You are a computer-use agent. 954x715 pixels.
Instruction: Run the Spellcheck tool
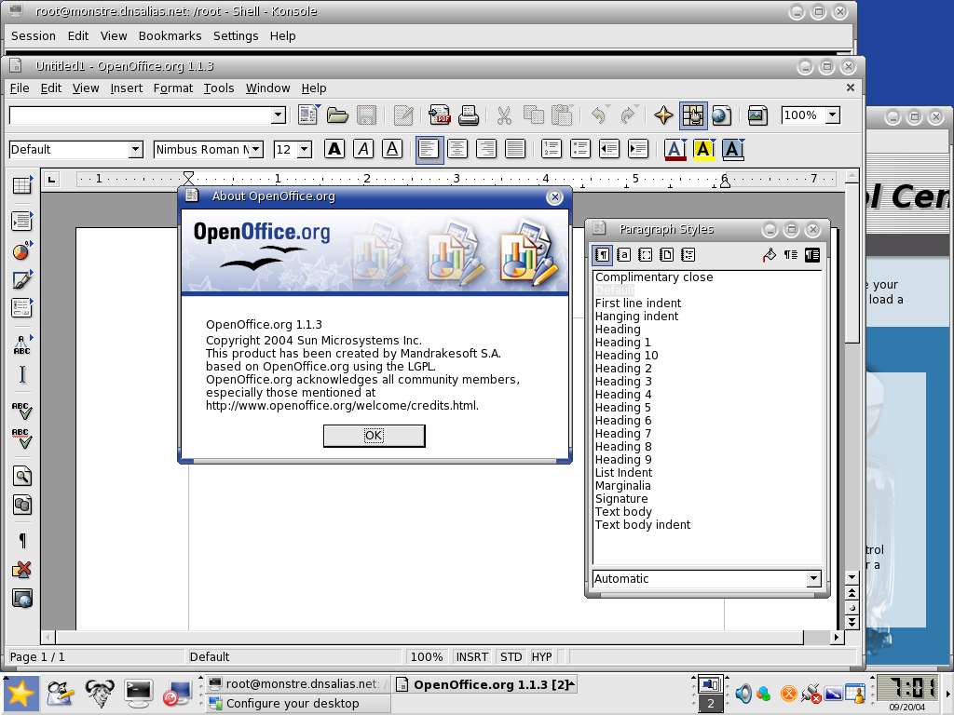pyautogui.click(x=22, y=411)
